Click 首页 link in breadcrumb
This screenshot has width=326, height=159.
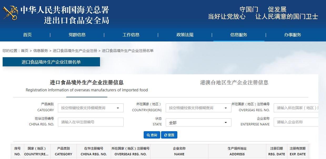tap(24, 51)
